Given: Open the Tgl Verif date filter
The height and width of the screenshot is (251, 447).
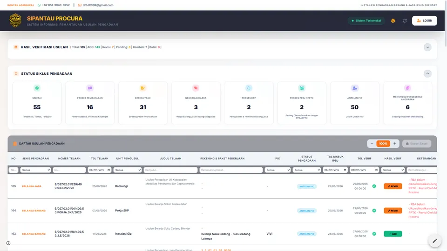Looking at the screenshot, I should point(364,170).
